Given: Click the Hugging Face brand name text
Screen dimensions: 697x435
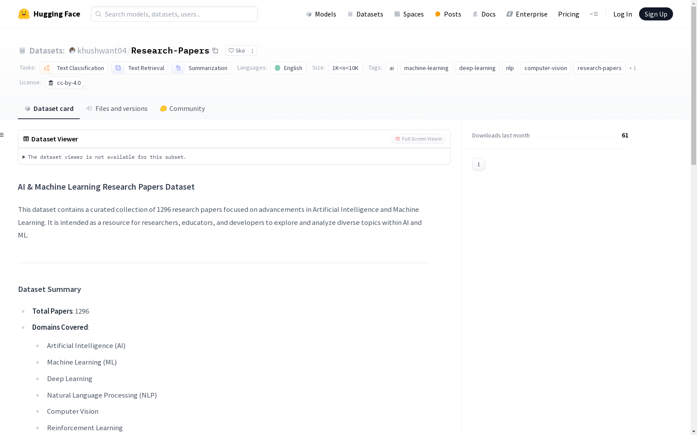Looking at the screenshot, I should 57,14.
